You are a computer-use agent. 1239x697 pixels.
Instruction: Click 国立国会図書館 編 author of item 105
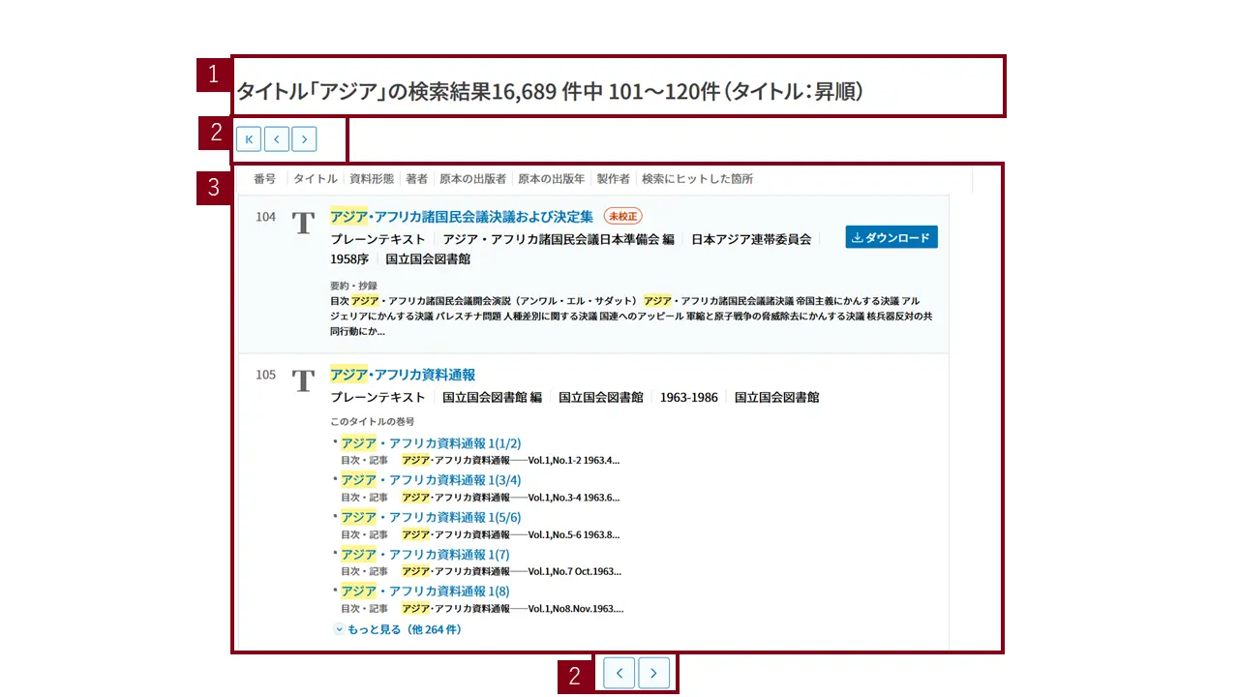pyautogui.click(x=492, y=397)
